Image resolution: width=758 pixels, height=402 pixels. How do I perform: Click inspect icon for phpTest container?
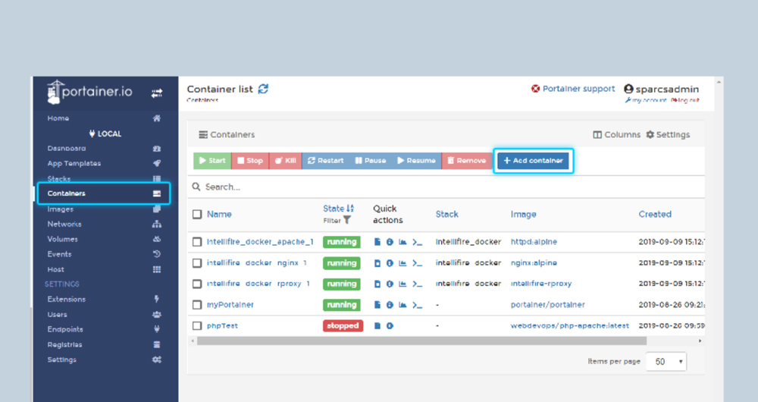[x=390, y=325]
